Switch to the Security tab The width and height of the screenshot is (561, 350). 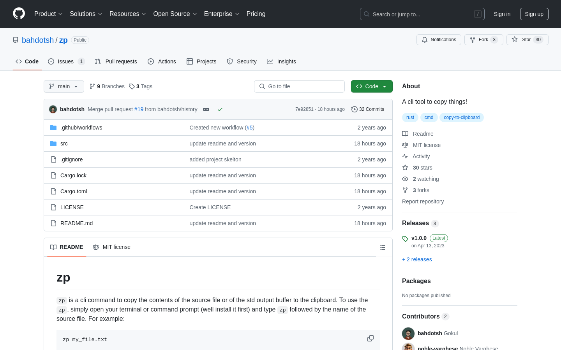click(x=242, y=61)
